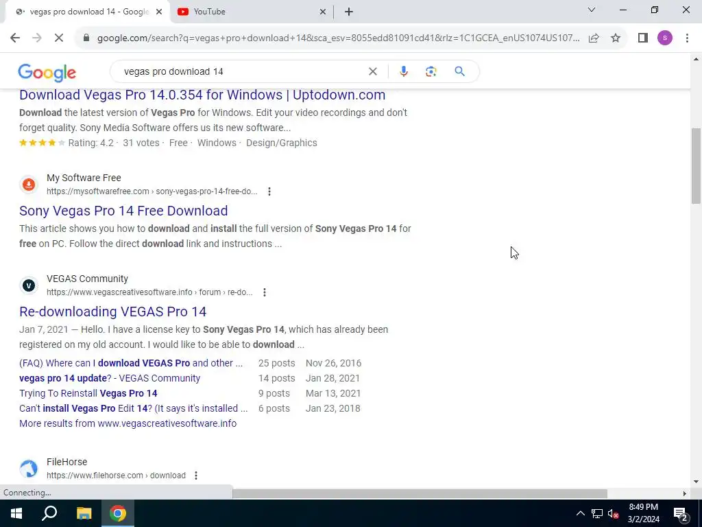Click the mysoftwarefree.com URL text
This screenshot has height=527, width=702.
152,191
